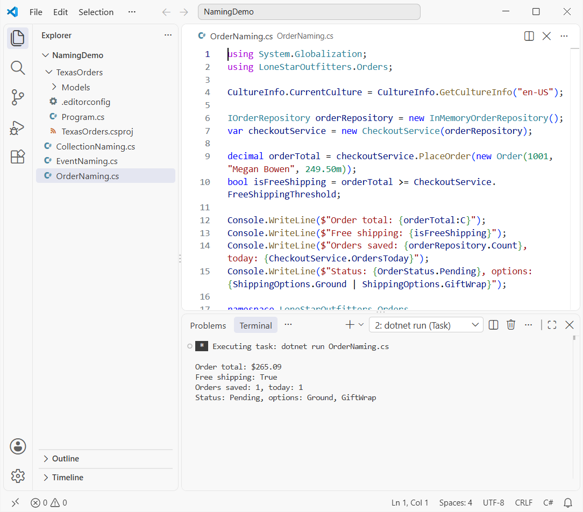Show errors count in status bar
This screenshot has width=583, height=512.
39,503
